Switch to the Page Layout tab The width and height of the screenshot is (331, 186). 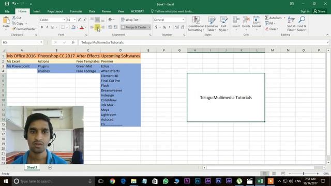click(55, 11)
